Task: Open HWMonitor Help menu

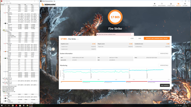Action: point(10,3)
